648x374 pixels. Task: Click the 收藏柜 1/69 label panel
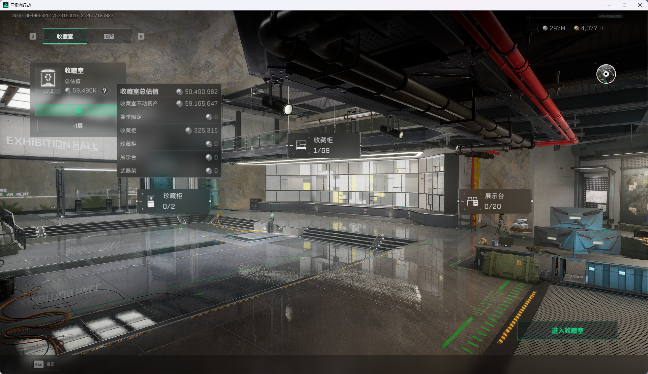[x=324, y=145]
